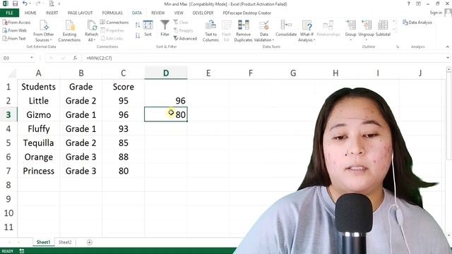Switch to INSERT tab
452x254 pixels.
coord(52,13)
